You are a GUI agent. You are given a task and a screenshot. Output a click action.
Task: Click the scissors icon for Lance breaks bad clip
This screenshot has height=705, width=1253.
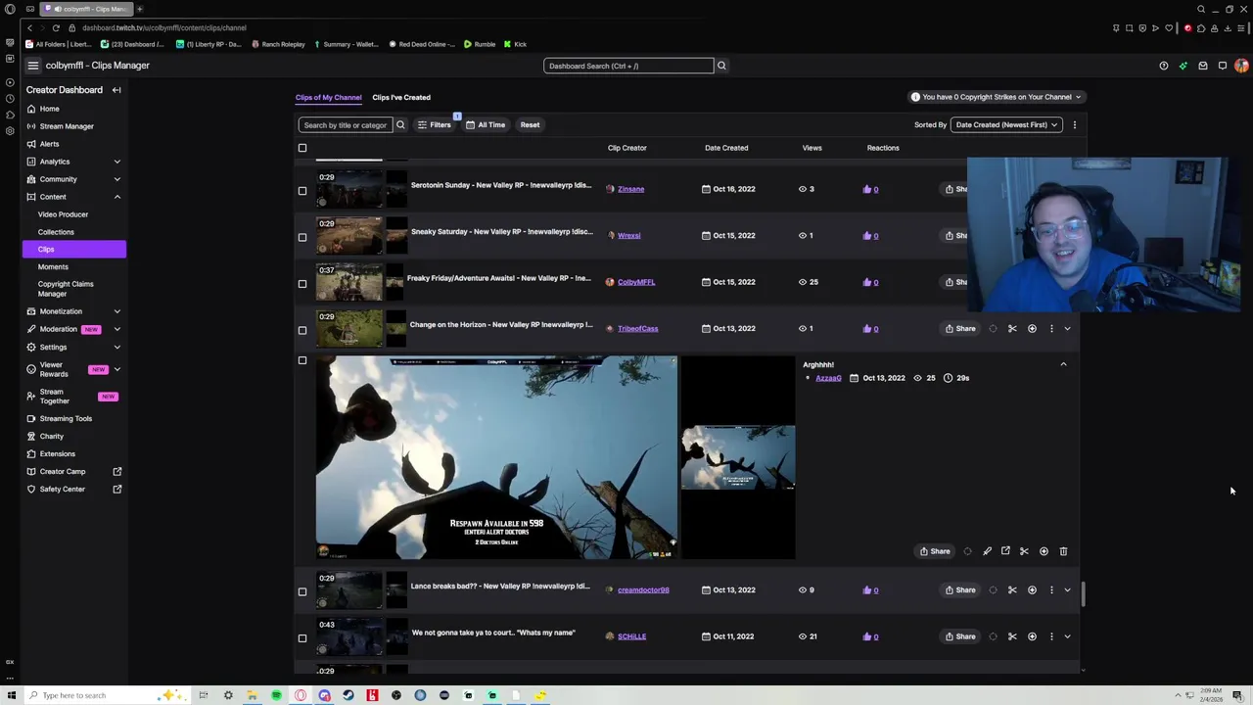coord(1012,590)
